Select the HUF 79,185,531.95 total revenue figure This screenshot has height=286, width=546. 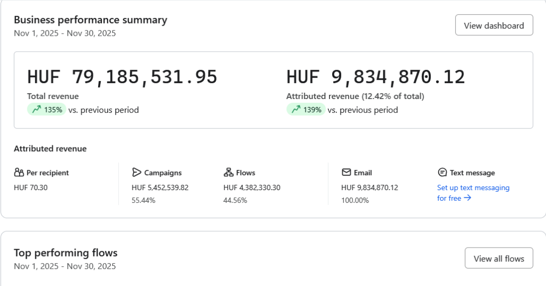point(122,77)
